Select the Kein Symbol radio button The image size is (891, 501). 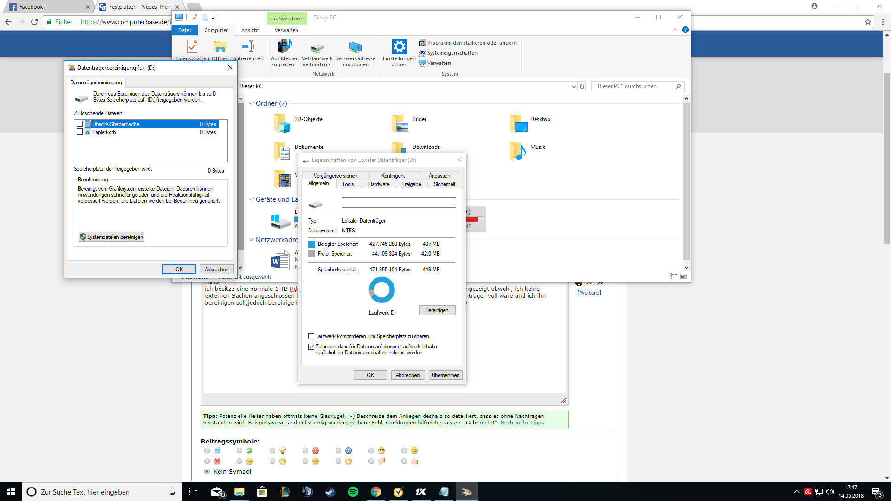pos(207,471)
